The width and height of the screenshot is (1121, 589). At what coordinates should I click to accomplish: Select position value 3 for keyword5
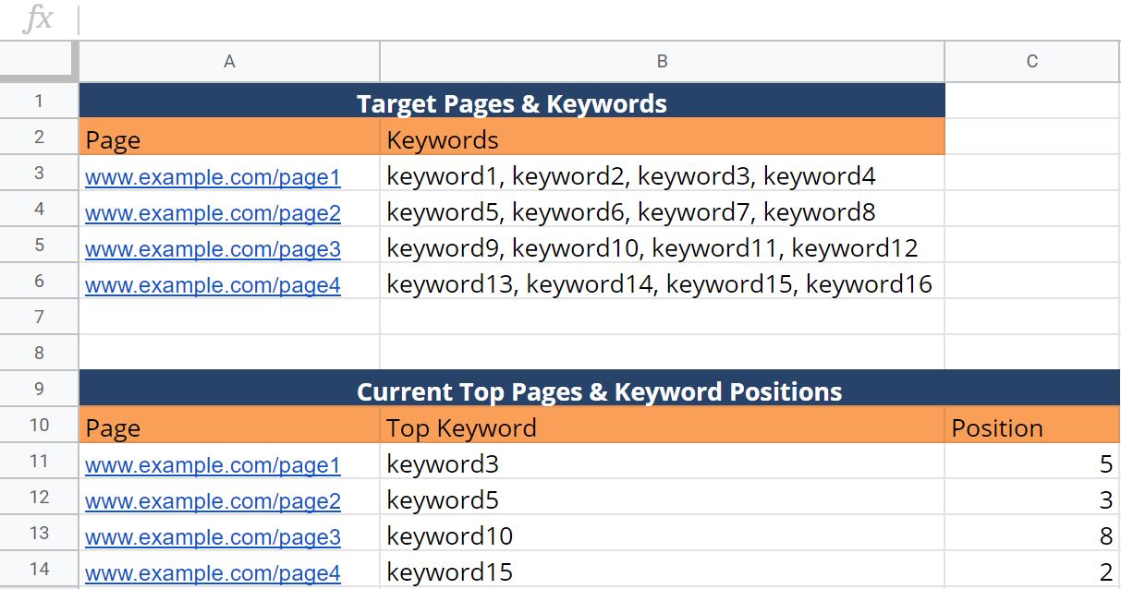[x=1032, y=498]
